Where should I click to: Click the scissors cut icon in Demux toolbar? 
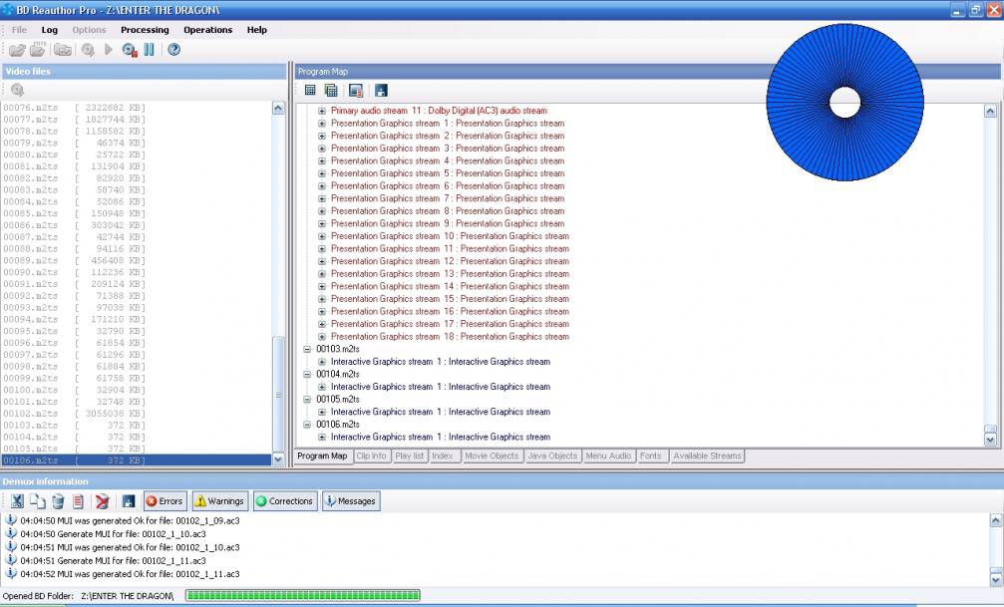[x=17, y=501]
